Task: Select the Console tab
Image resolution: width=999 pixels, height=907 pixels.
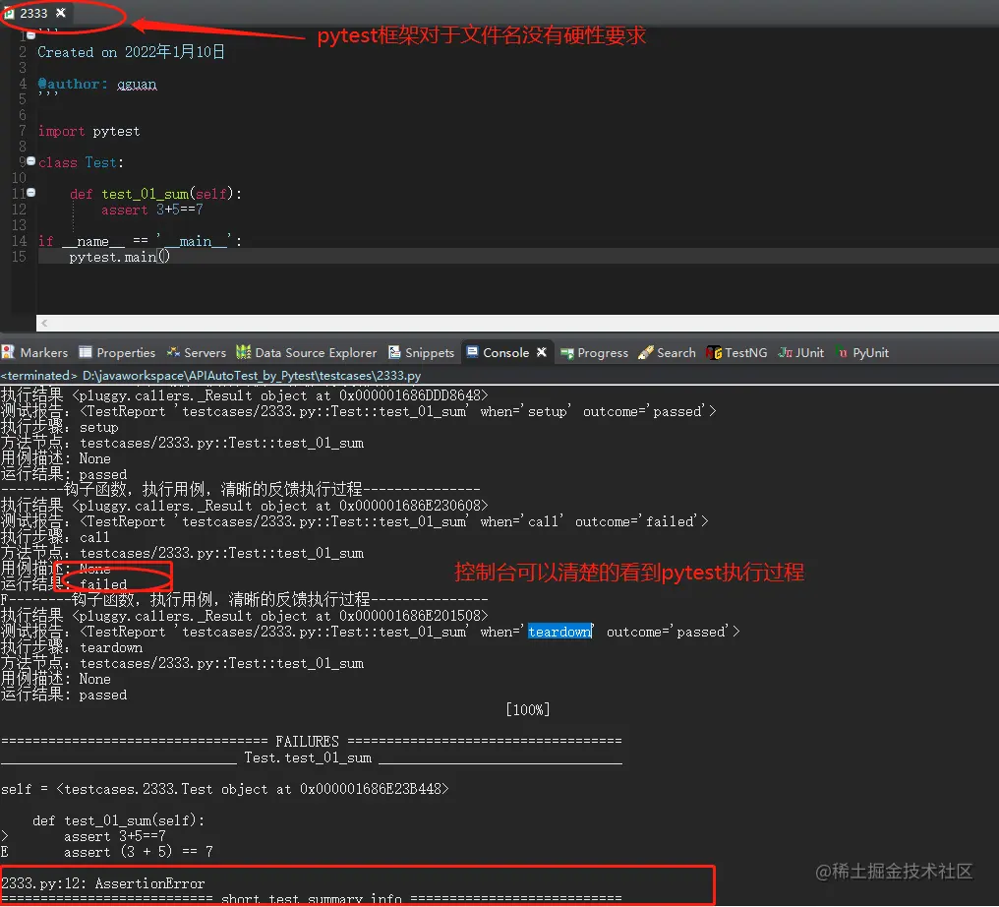Action: 505,352
